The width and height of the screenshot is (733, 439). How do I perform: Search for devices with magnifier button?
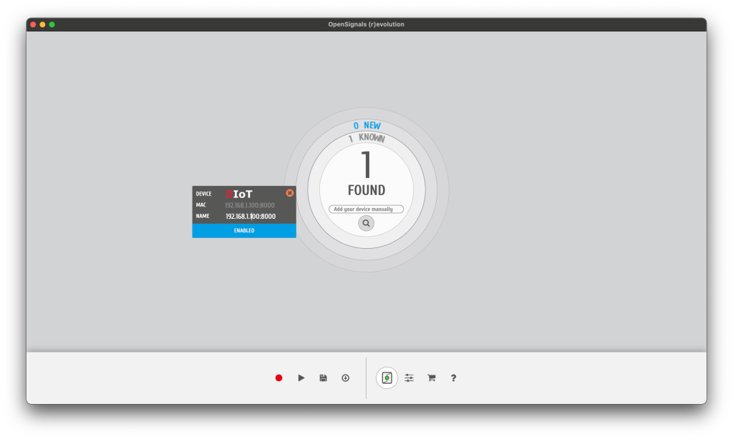click(366, 223)
